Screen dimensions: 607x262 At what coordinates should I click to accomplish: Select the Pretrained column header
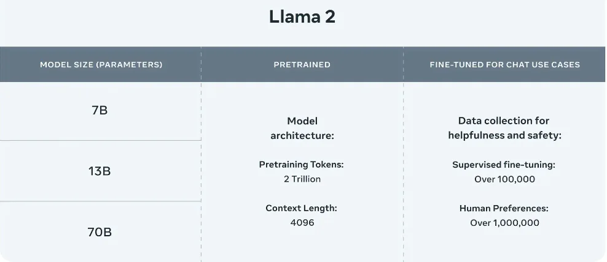[x=302, y=64]
